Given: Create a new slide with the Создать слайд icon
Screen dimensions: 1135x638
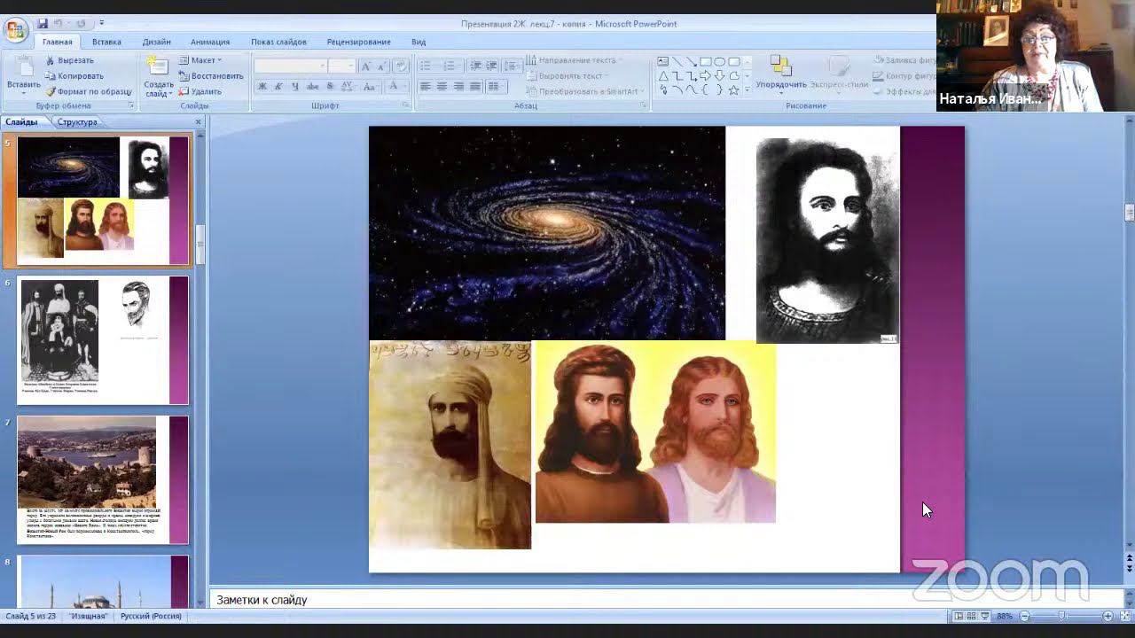Looking at the screenshot, I should [158, 66].
